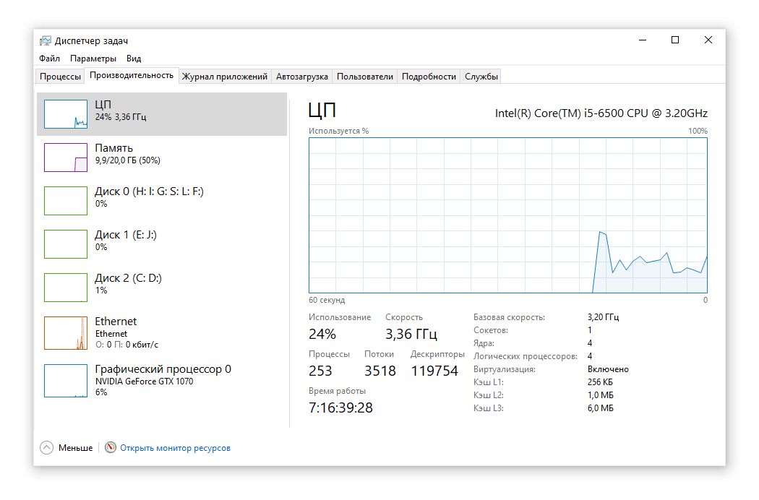The height and width of the screenshot is (500, 759).
Task: Select the Графический процессор 0 thumbnail
Action: [x=66, y=381]
